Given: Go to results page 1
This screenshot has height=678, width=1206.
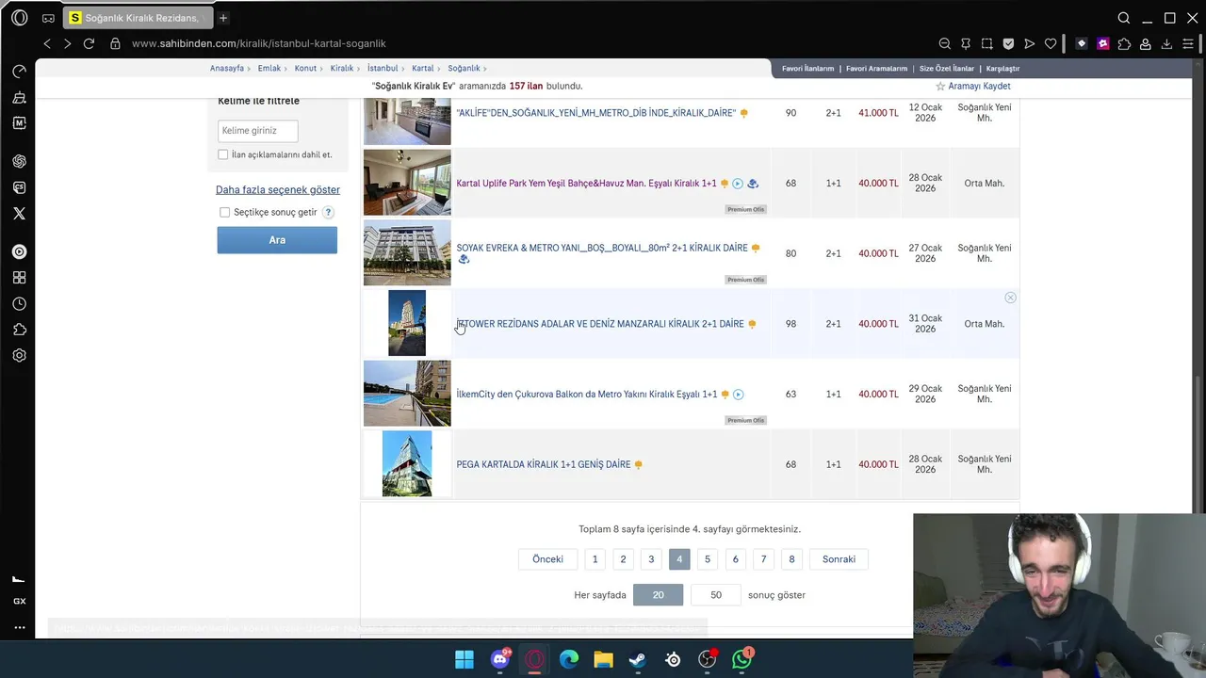Looking at the screenshot, I should (595, 559).
